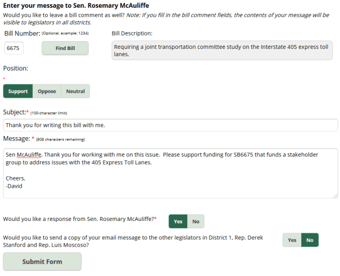Click the "Bill Number:" label
340x276 pixels.
pos(22,34)
